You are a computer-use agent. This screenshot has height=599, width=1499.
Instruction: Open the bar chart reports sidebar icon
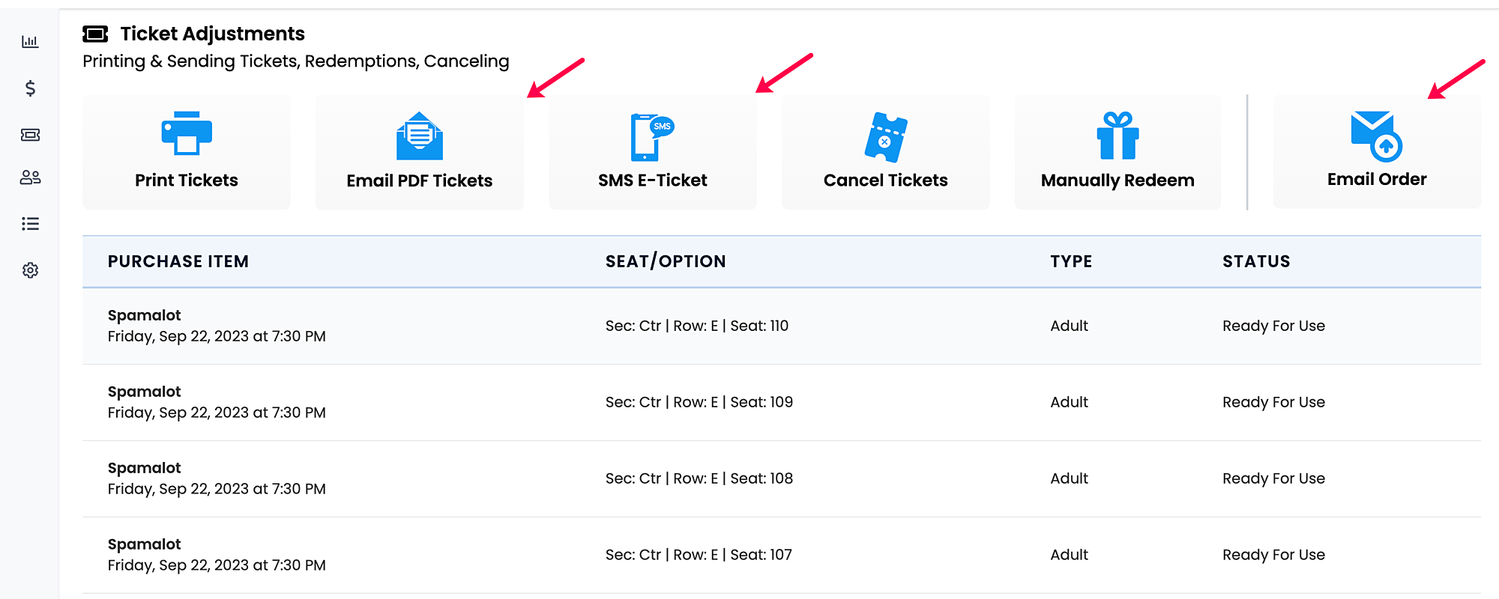click(x=30, y=42)
